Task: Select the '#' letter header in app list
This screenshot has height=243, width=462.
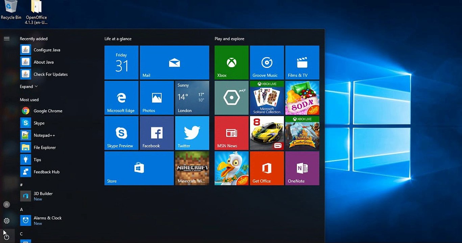Action: 21,185
